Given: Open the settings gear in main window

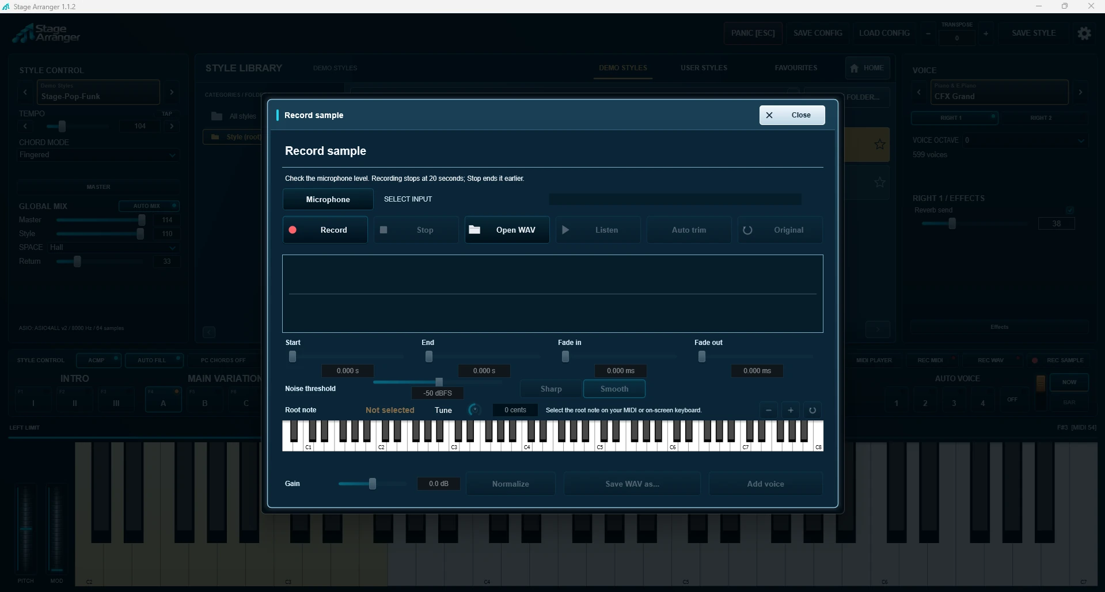Looking at the screenshot, I should point(1084,33).
